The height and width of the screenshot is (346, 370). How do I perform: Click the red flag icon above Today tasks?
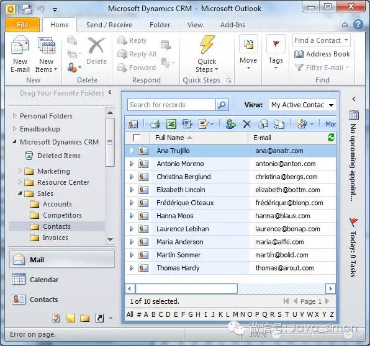(x=354, y=222)
